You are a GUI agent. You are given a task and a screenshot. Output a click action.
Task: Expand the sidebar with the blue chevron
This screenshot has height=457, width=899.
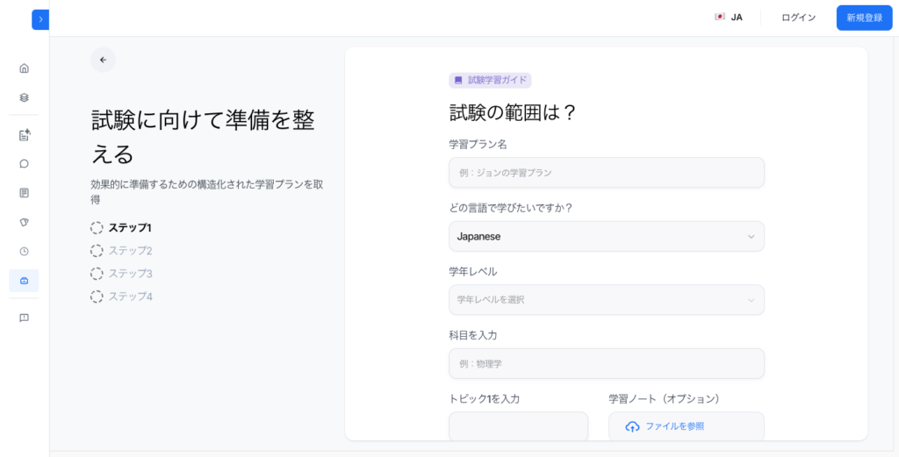(x=40, y=19)
